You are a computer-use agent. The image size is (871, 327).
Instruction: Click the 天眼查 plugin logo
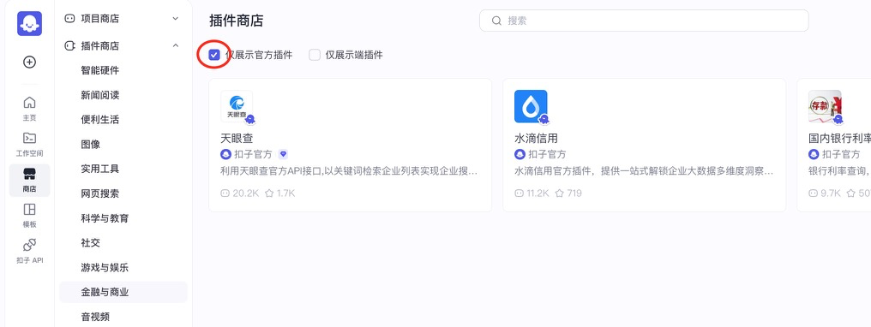point(237,106)
